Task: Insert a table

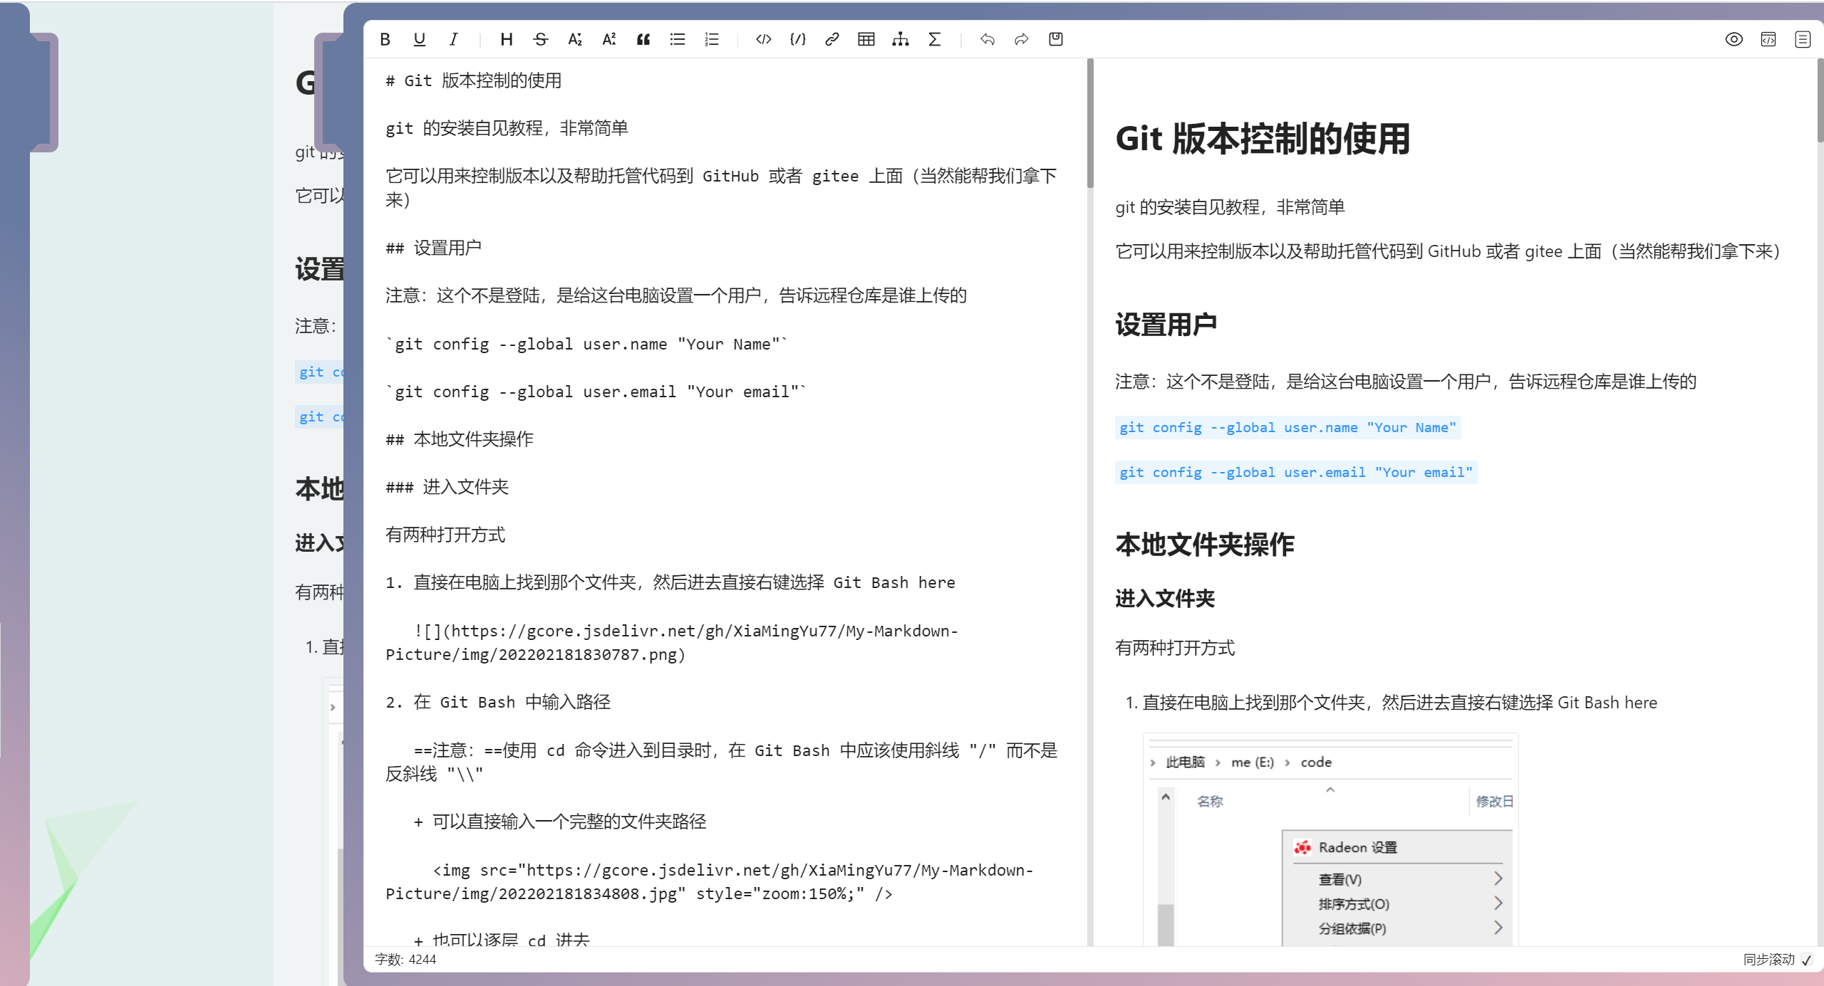Action: coord(866,39)
